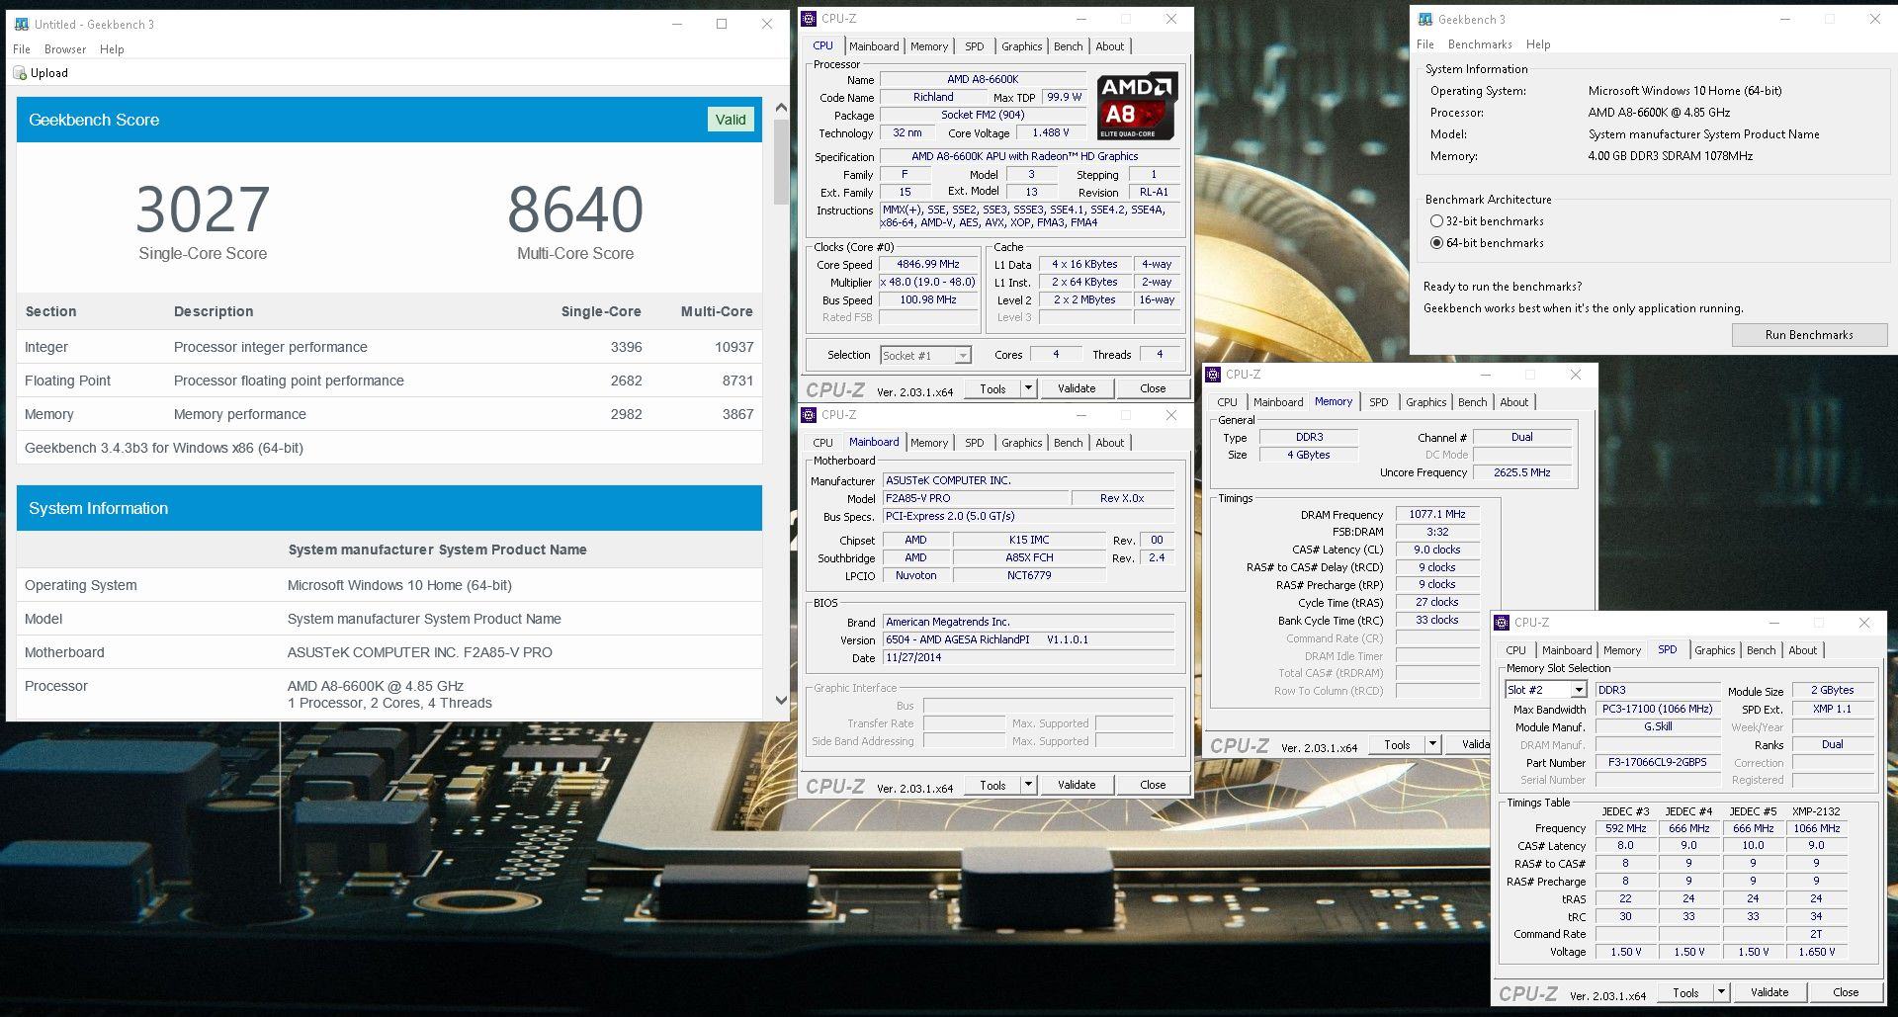1898x1017 pixels.
Task: Open the File menu in Geekbench launcher window
Action: 1424,44
